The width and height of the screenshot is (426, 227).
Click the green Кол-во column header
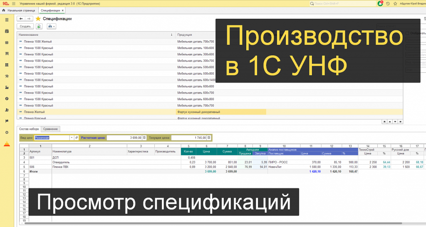188,151
